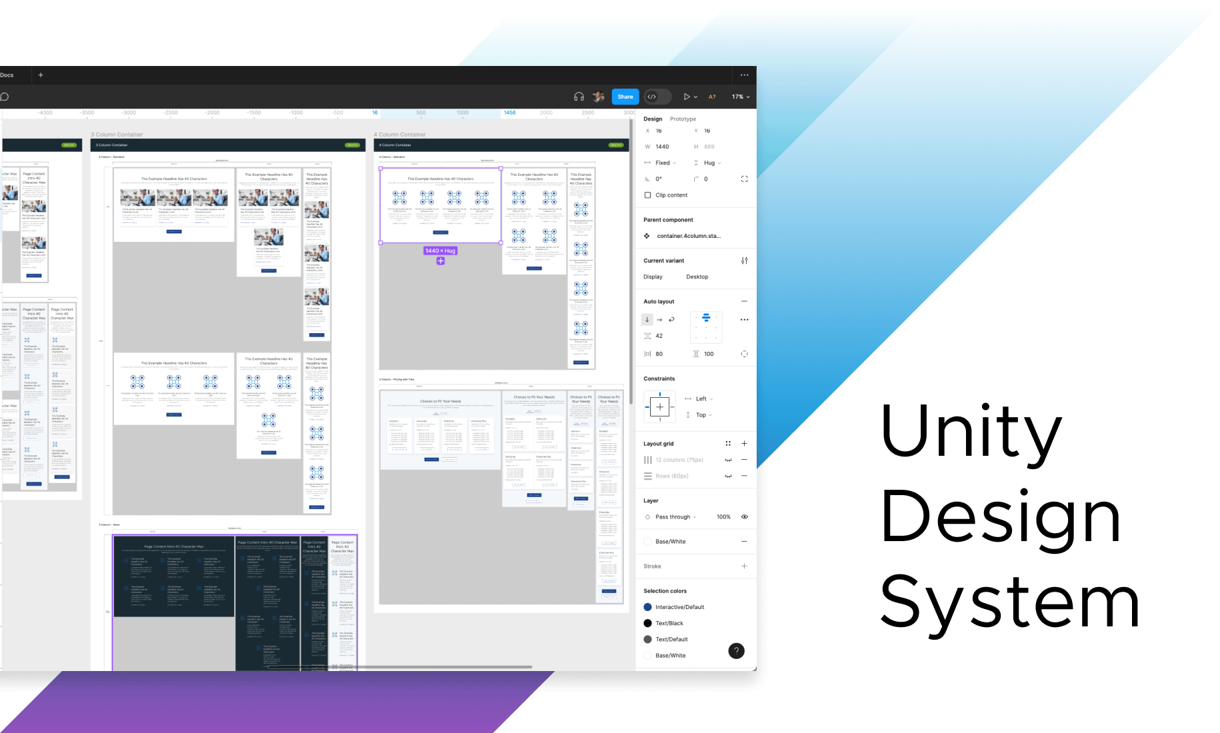Switch auto layout to horizontal direction

tap(659, 319)
